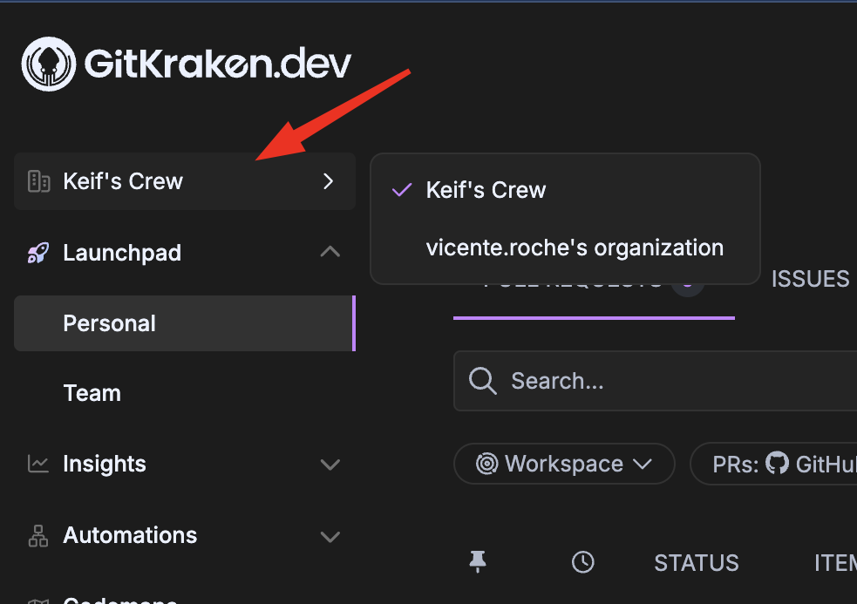This screenshot has width=857, height=604.
Task: Switch to vicente.roche's organization
Action: (x=565, y=248)
